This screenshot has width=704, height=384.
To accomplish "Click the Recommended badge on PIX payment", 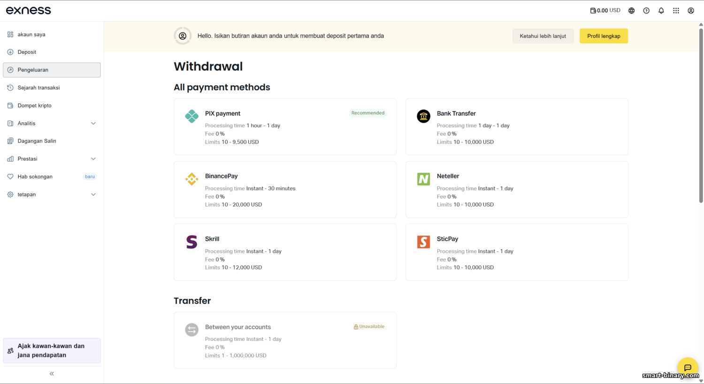I will pos(368,113).
